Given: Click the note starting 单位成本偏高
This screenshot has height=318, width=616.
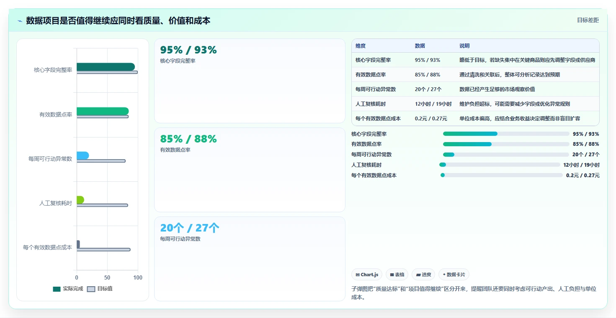Looking at the screenshot, I should point(520,119).
